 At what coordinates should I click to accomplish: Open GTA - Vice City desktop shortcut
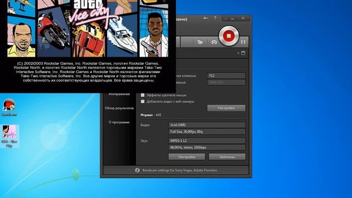9,136
